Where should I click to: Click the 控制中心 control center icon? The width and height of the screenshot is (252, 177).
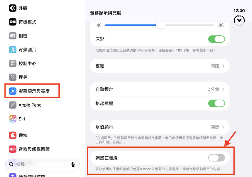(x=13, y=63)
